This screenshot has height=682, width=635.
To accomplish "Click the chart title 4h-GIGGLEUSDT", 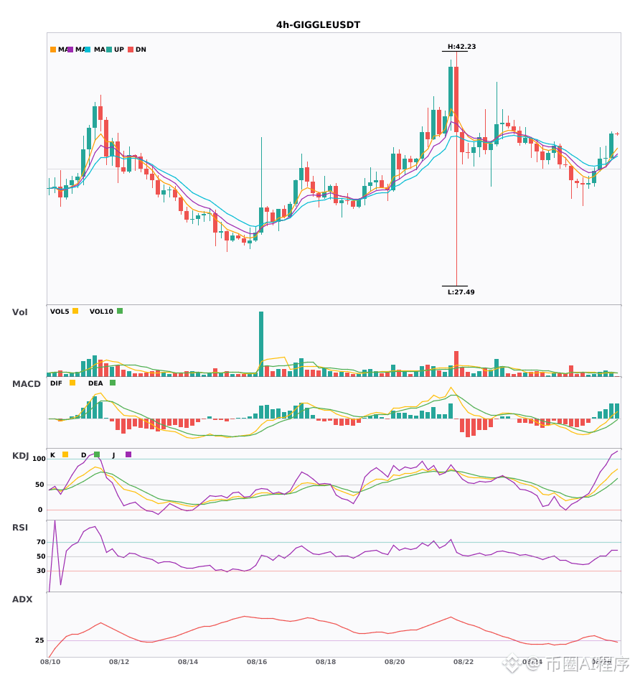I will (318, 25).
